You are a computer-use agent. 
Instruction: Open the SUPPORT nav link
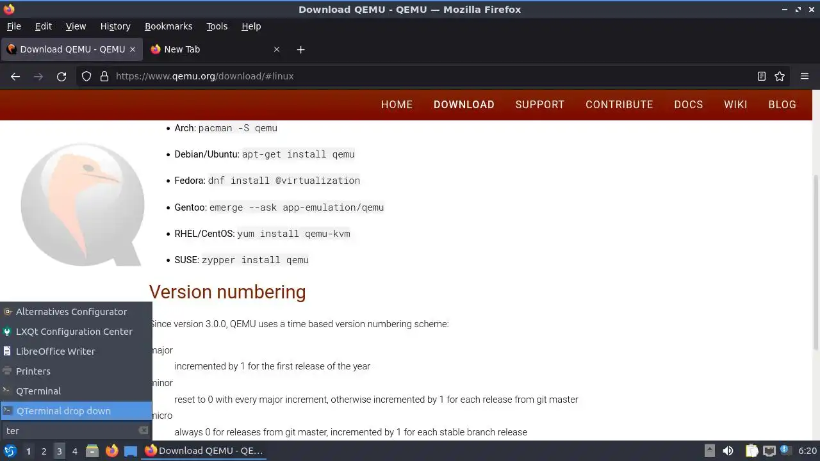click(540, 104)
